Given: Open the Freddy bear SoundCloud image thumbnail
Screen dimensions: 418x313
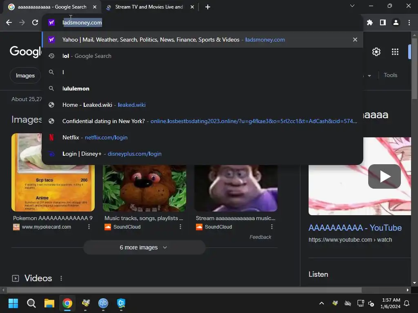Looking at the screenshot, I should pyautogui.click(x=145, y=188).
